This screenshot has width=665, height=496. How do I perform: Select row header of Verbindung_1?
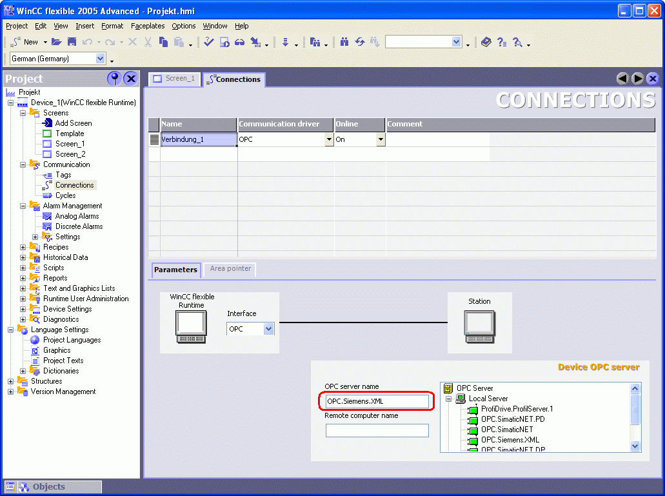click(154, 139)
